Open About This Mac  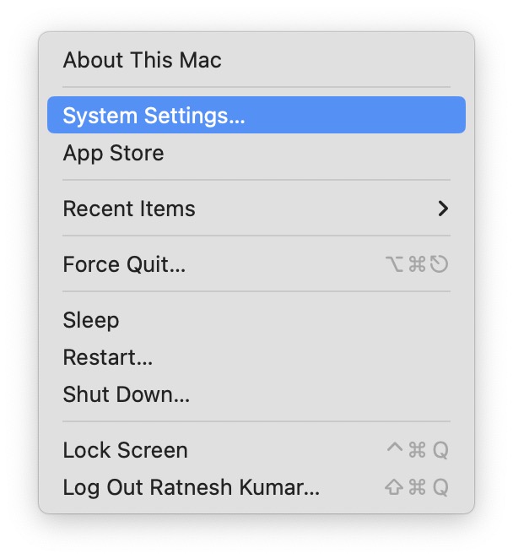(x=142, y=60)
